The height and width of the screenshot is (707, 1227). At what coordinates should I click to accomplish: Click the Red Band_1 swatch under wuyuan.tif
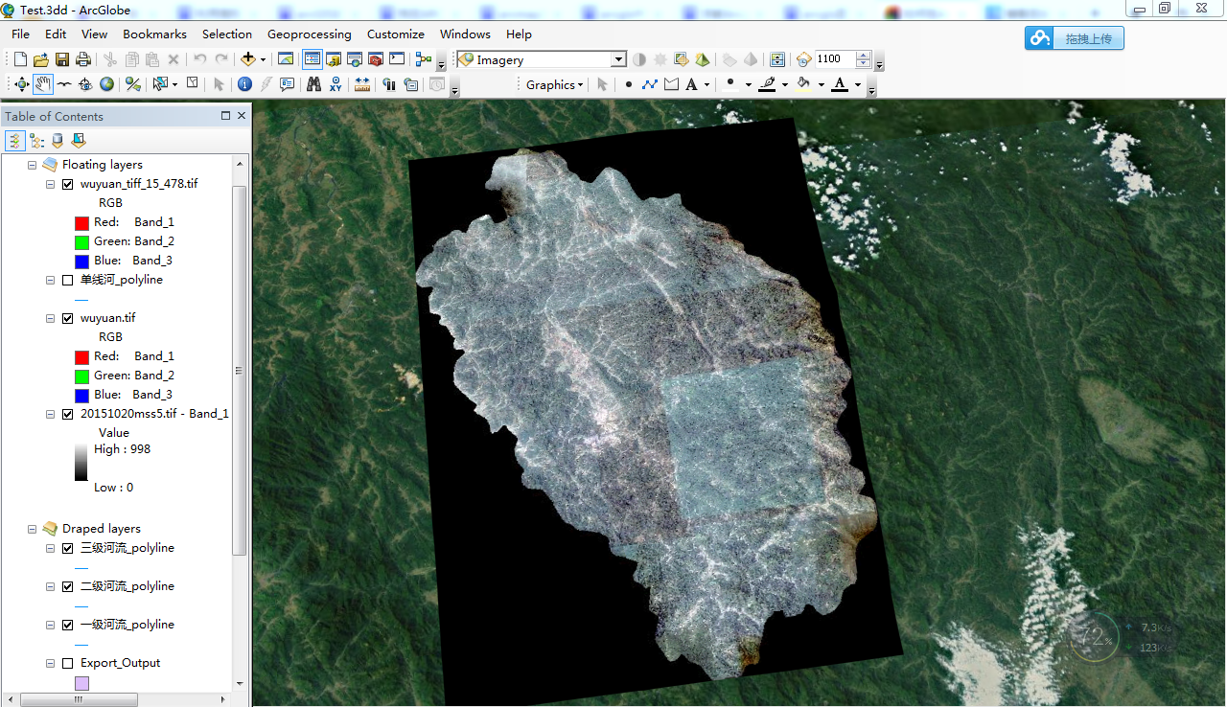coord(81,356)
